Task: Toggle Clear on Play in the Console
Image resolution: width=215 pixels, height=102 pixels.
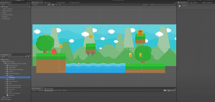Action: point(49,91)
